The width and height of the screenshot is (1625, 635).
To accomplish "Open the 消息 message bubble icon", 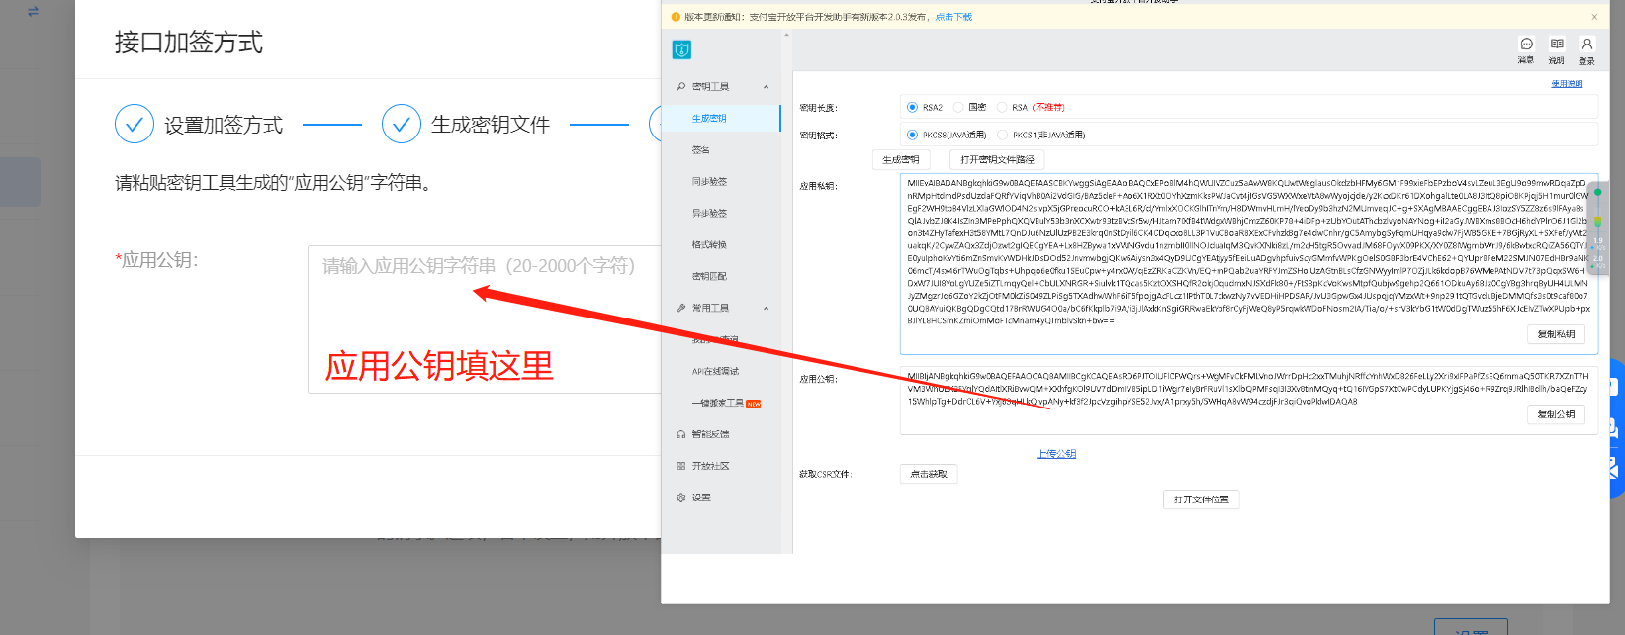I will point(1526,44).
